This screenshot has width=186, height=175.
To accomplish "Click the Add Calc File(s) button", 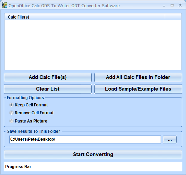I will pos(48,77).
